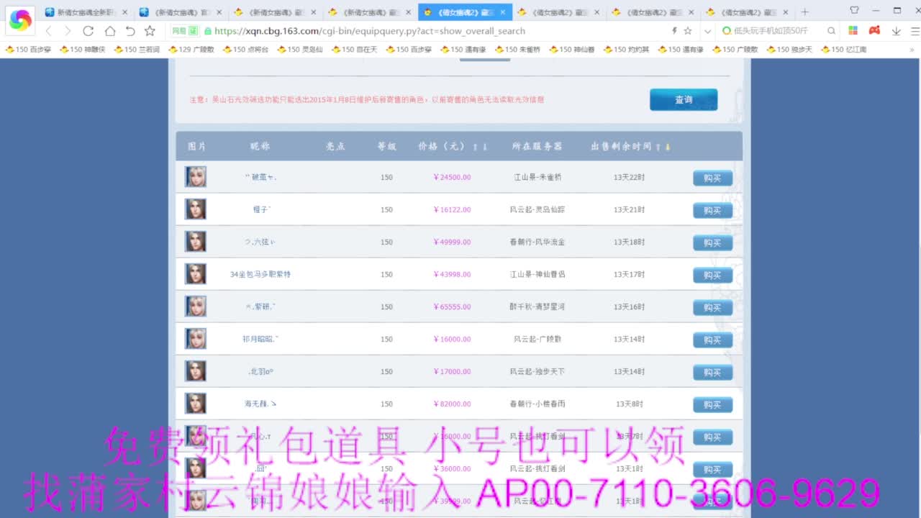This screenshot has width=921, height=518.
Task: Open the colorful apps grid icon
Action: point(853,31)
